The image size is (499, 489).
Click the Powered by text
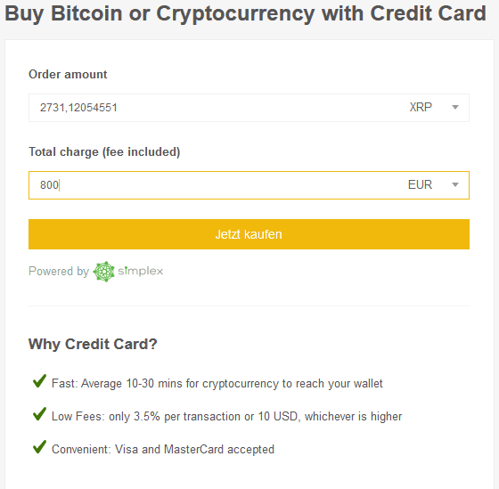coord(59,272)
